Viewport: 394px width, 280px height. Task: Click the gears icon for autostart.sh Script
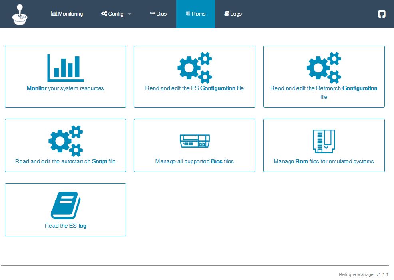pos(66,141)
